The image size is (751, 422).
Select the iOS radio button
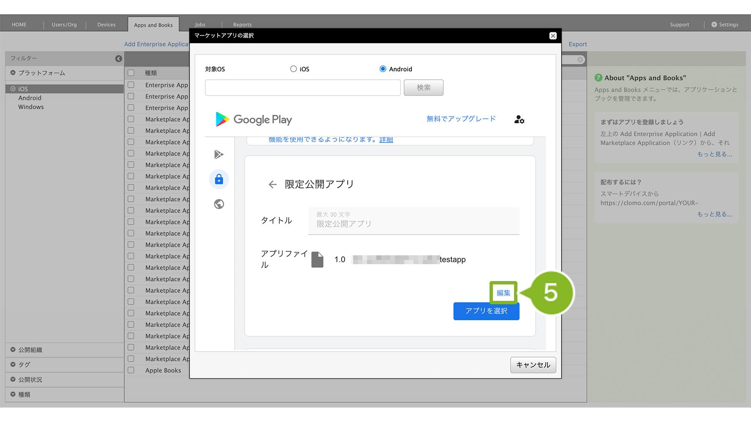tap(294, 69)
